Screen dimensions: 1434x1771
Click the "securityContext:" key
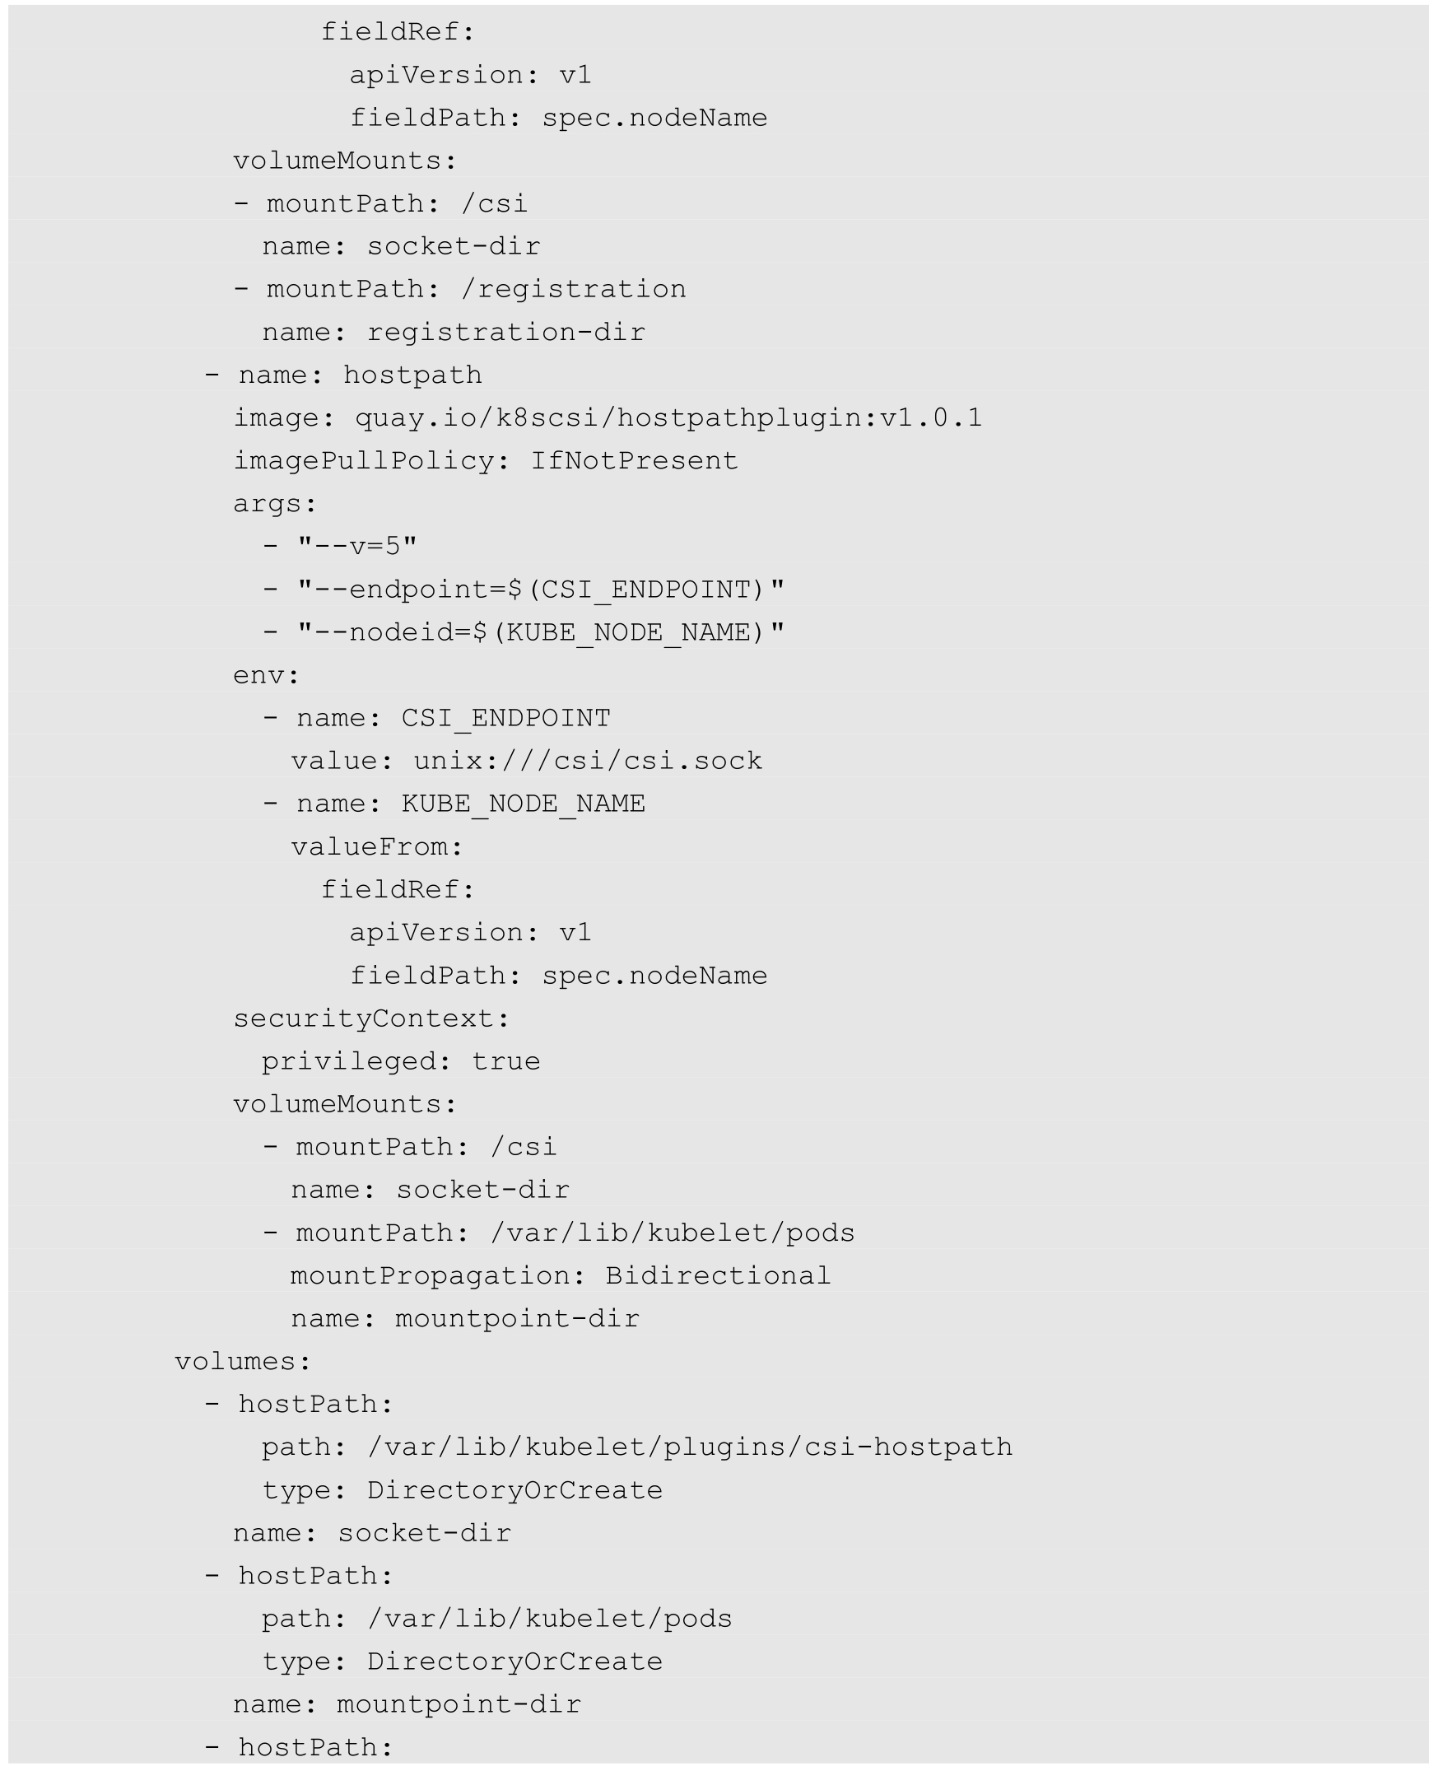(371, 1018)
